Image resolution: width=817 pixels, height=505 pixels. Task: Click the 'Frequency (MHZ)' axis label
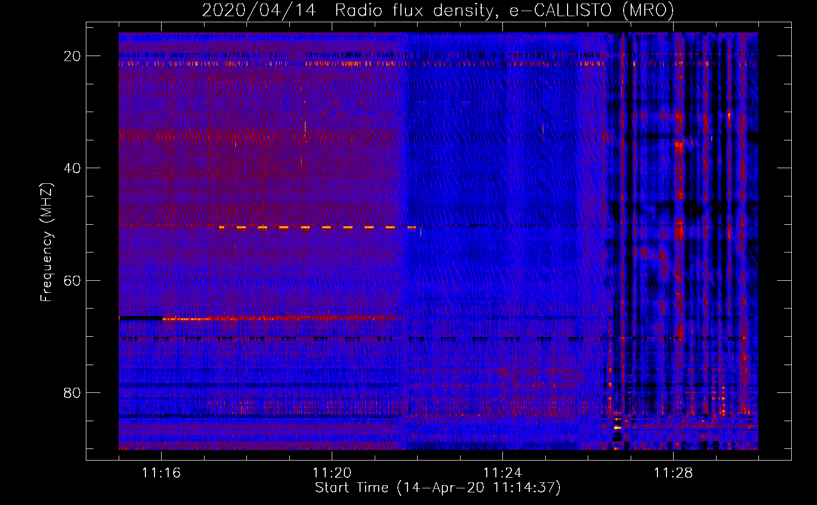coord(46,242)
